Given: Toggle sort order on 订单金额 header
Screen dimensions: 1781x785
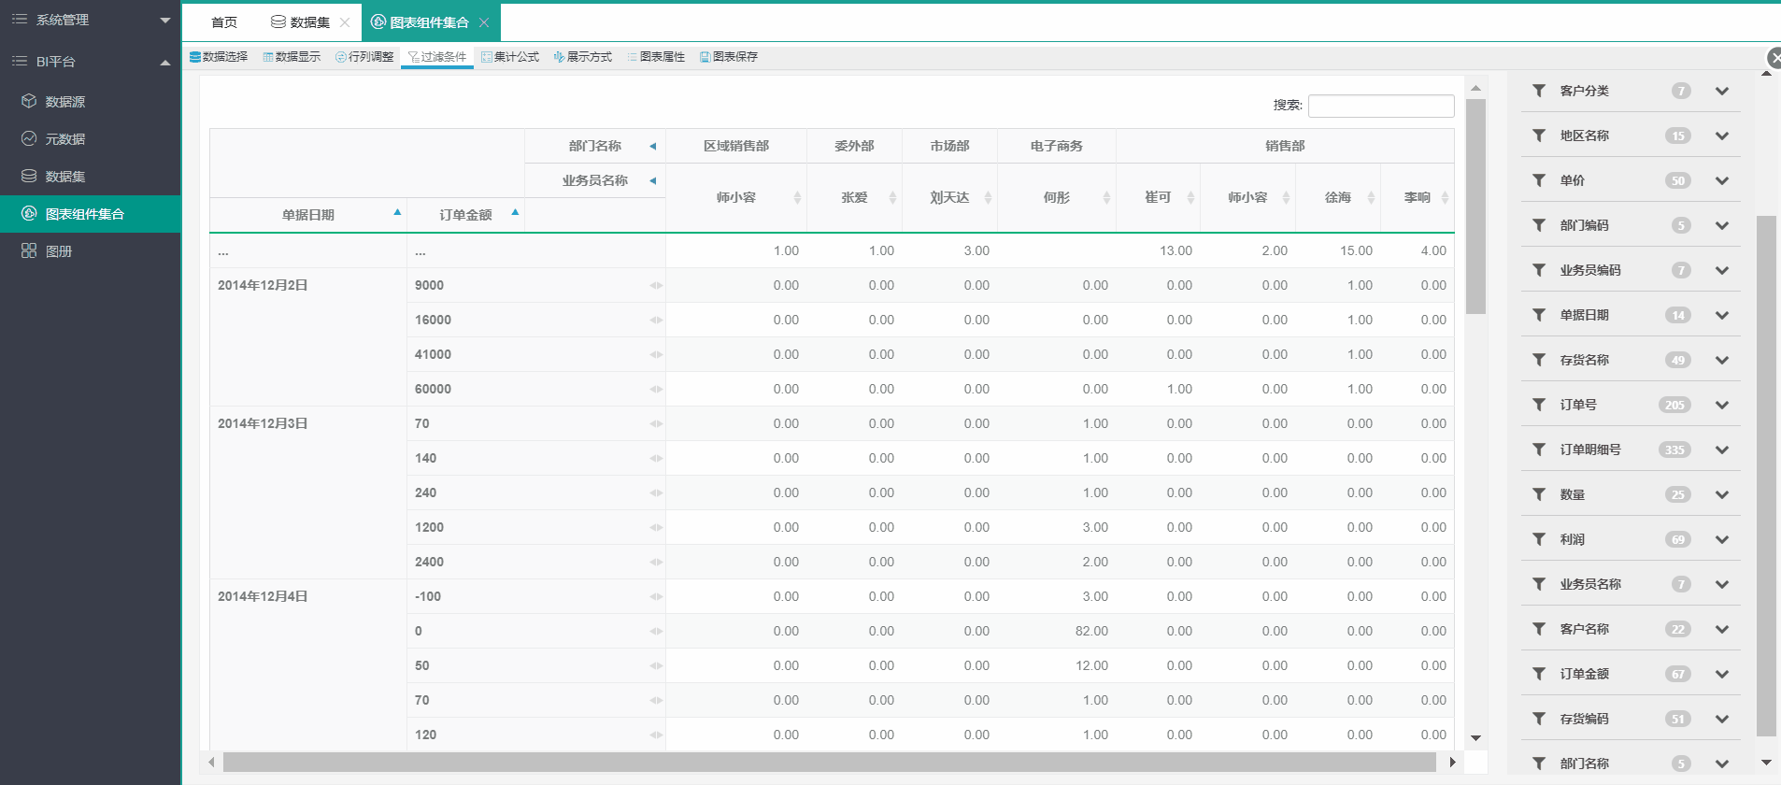Looking at the screenshot, I should click(x=515, y=213).
